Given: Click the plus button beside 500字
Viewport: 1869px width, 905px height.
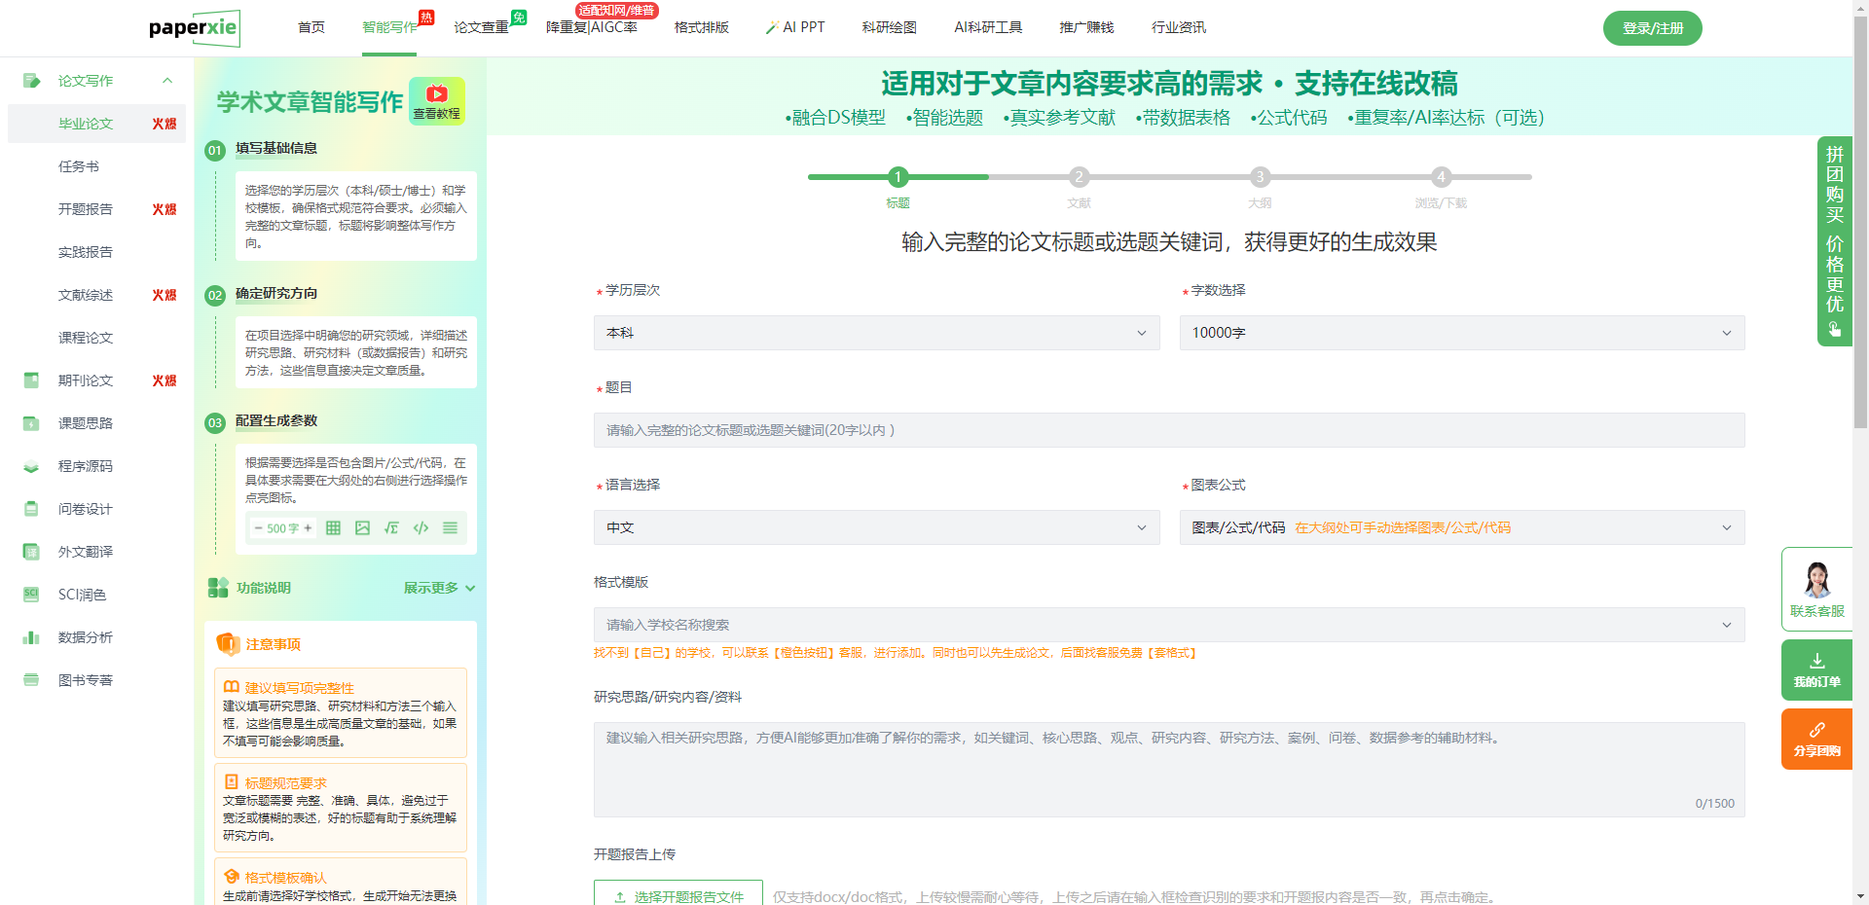Looking at the screenshot, I should coord(308,528).
